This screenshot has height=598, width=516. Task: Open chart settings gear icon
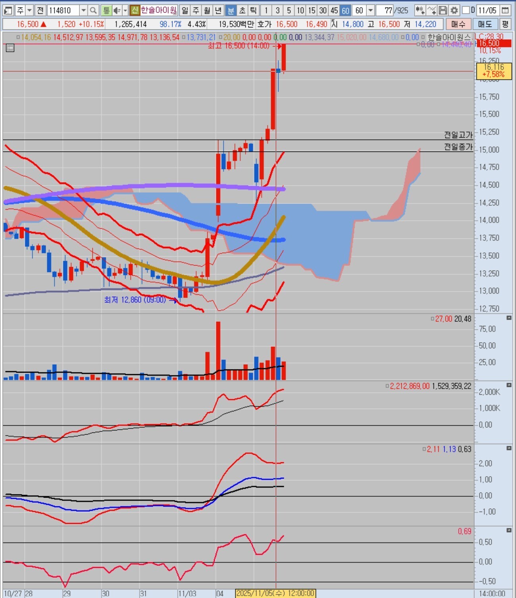pos(454,10)
